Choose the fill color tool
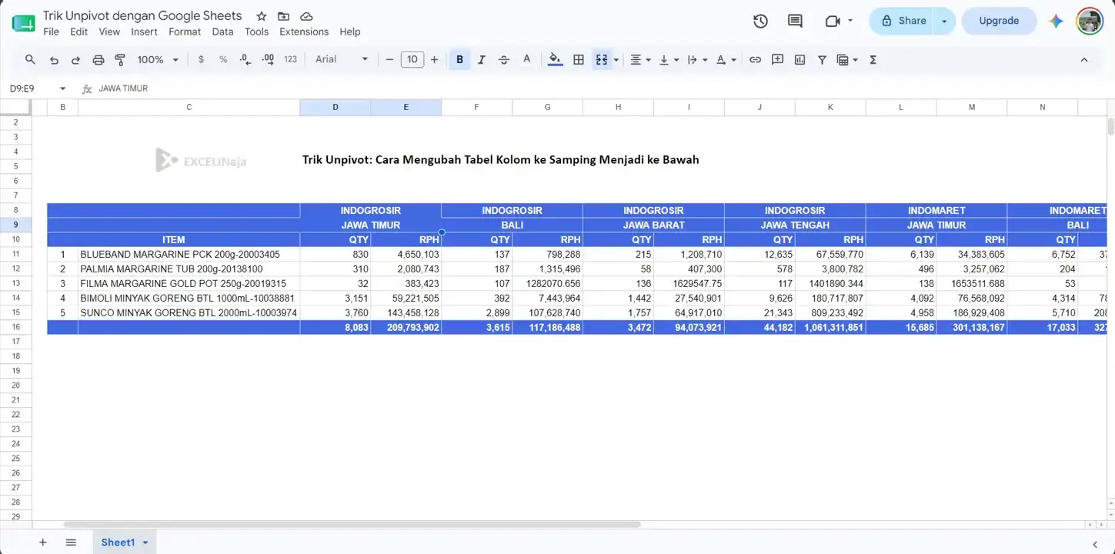This screenshot has width=1115, height=554. tap(555, 59)
